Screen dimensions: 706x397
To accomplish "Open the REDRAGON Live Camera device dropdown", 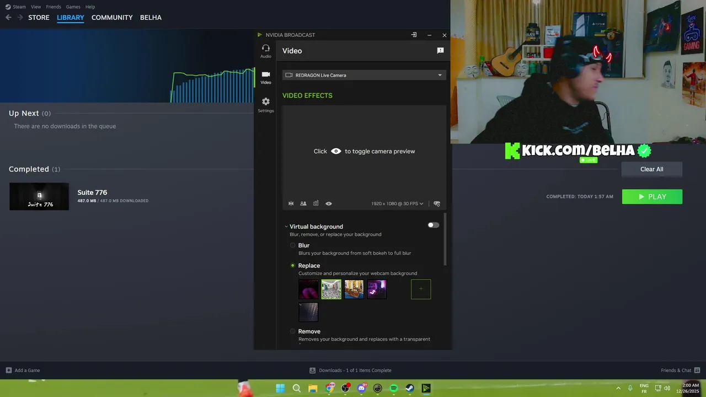I will click(x=364, y=75).
